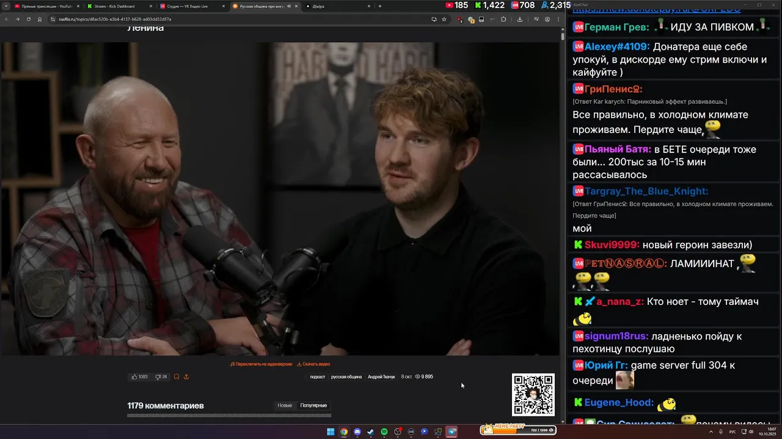Click the 1179 комментариев heading
Image resolution: width=782 pixels, height=439 pixels.
[x=166, y=405]
